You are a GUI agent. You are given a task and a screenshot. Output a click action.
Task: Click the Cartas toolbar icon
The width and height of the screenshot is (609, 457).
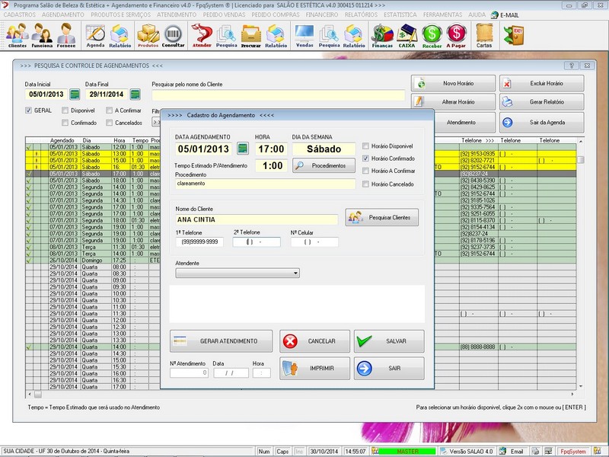coord(484,34)
